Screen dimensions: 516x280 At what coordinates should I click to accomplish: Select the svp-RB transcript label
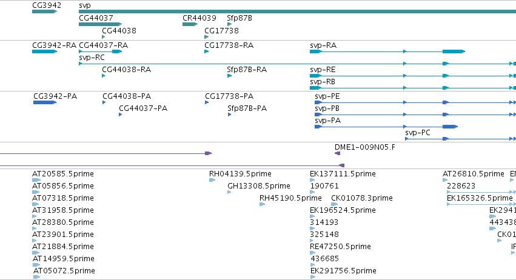[x=323, y=82]
